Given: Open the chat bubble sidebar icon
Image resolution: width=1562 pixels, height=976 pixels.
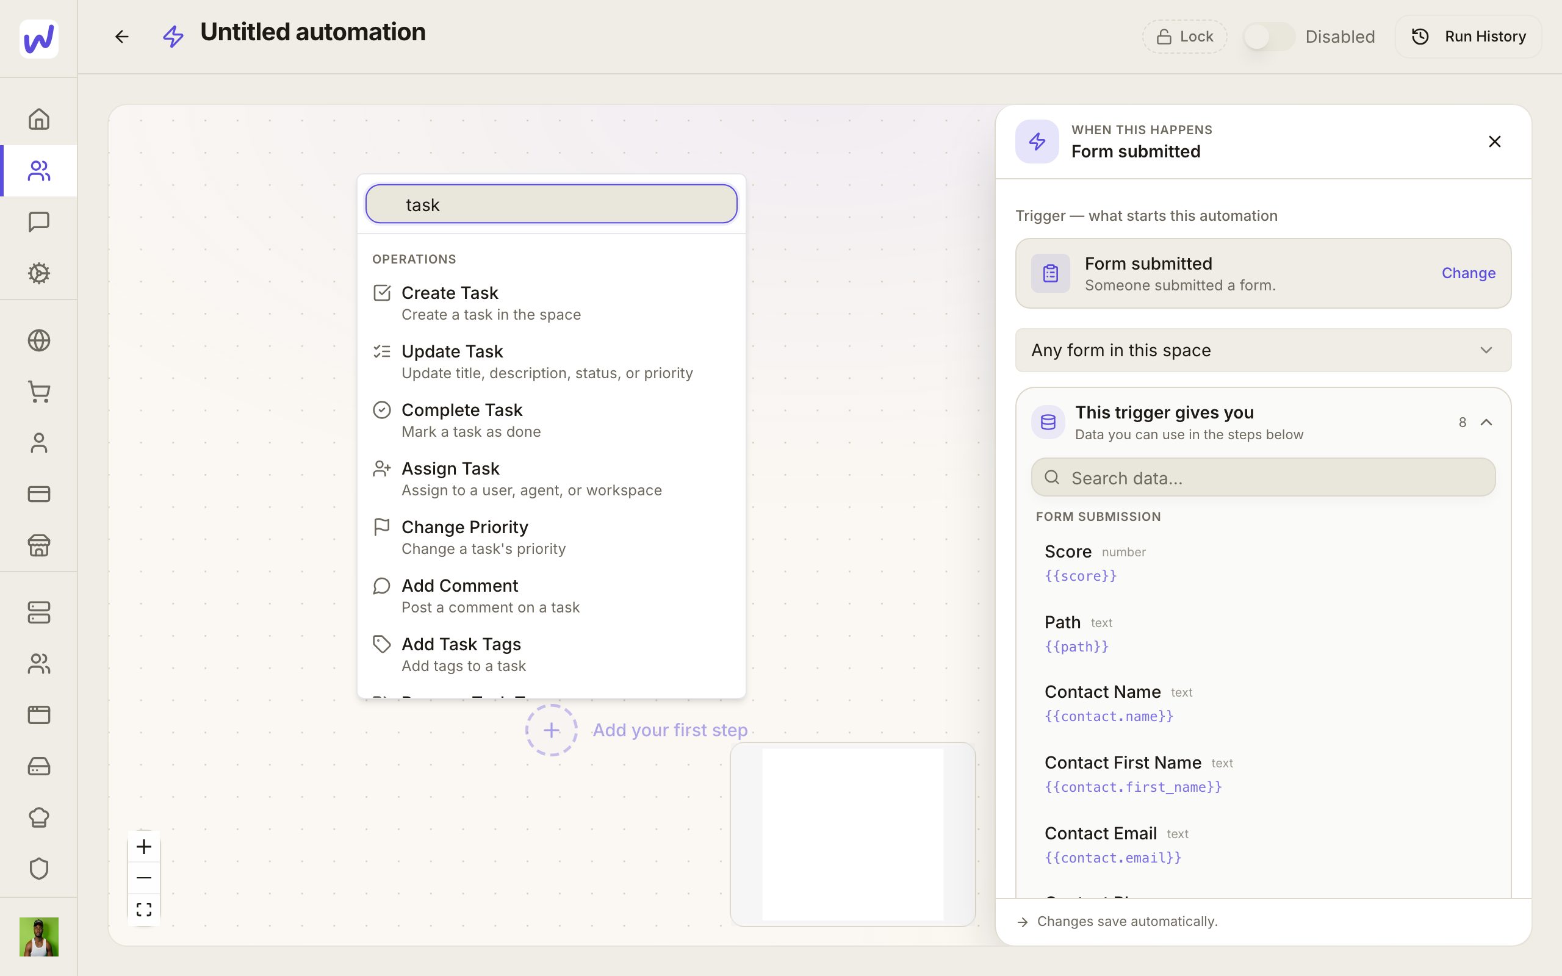Looking at the screenshot, I should (x=38, y=222).
